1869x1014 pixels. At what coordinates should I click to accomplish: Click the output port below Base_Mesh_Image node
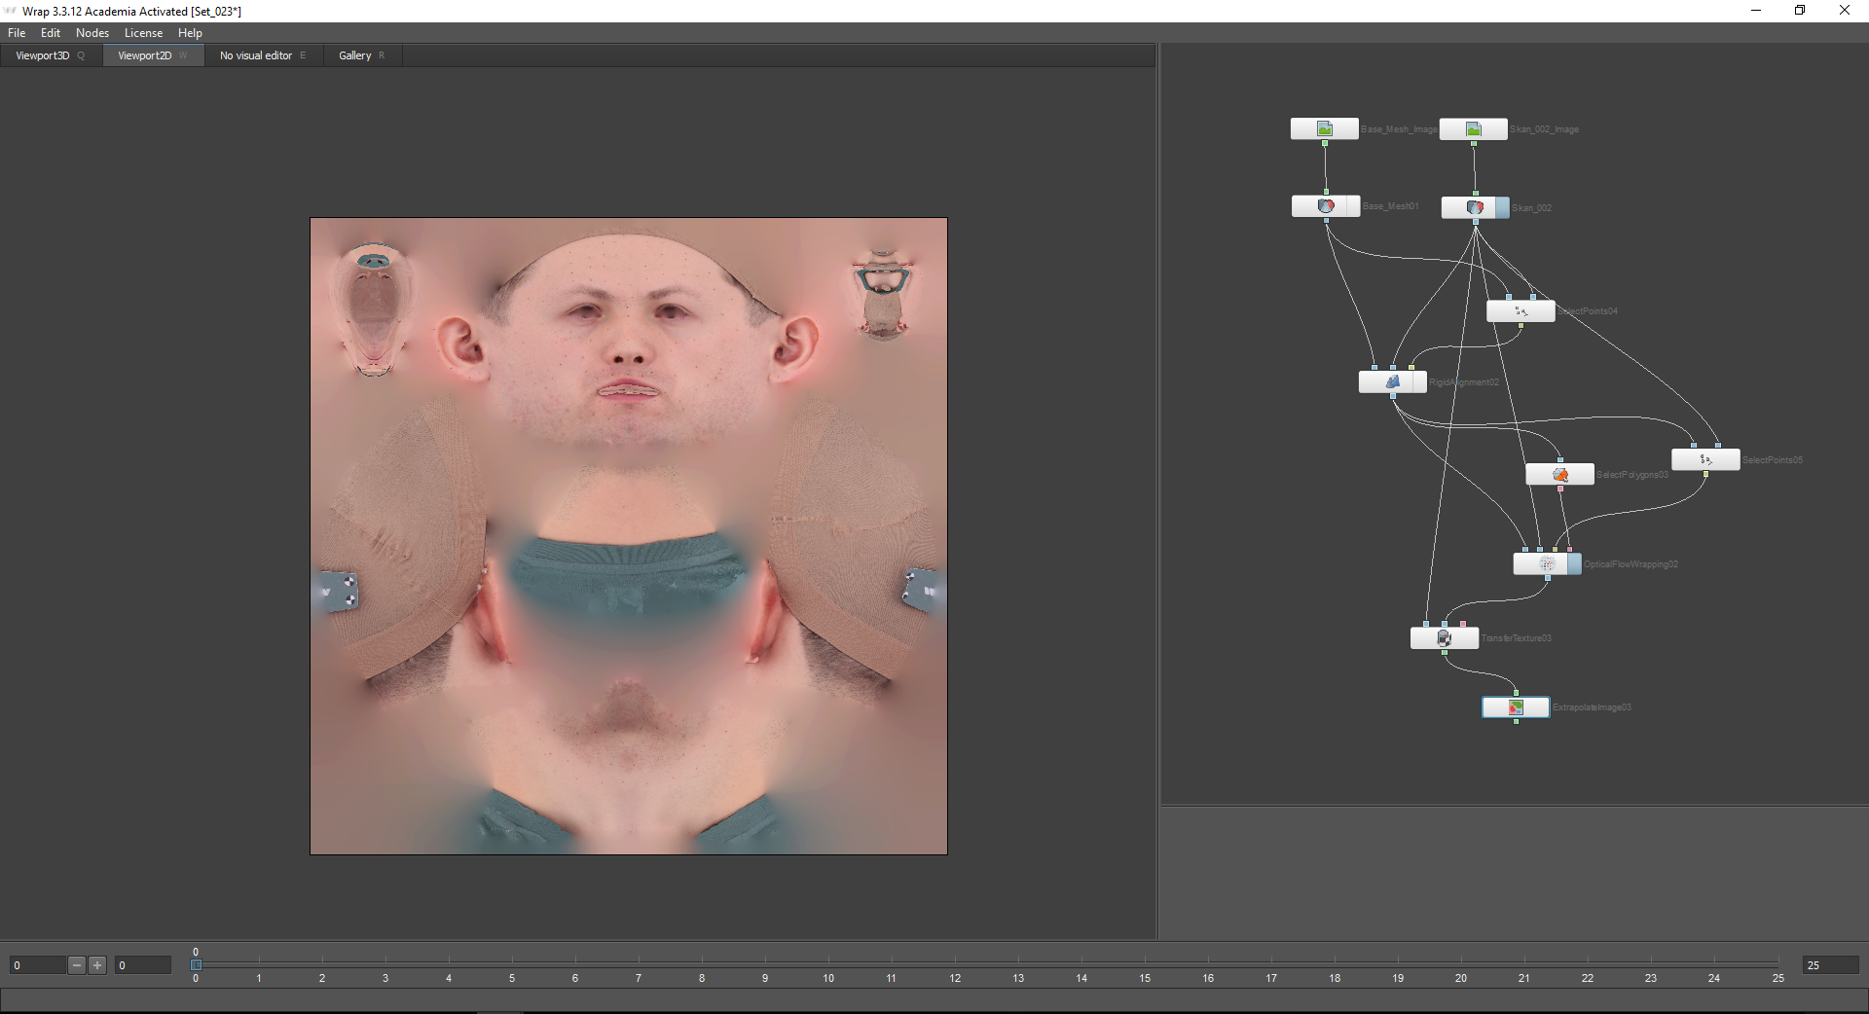click(1325, 143)
